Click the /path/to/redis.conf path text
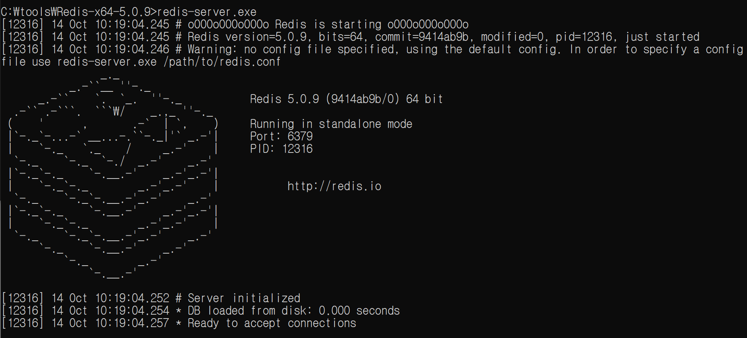The image size is (747, 338). (x=222, y=62)
